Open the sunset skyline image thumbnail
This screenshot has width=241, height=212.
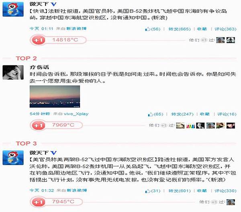(55, 97)
